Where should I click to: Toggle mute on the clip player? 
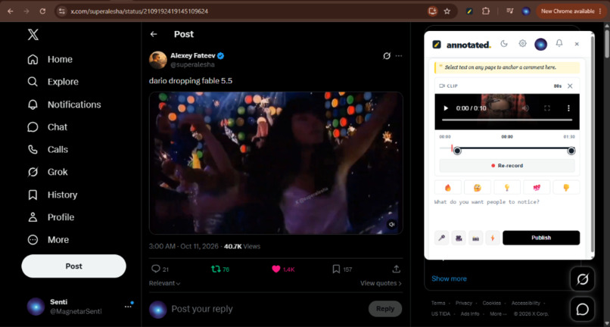click(525, 108)
